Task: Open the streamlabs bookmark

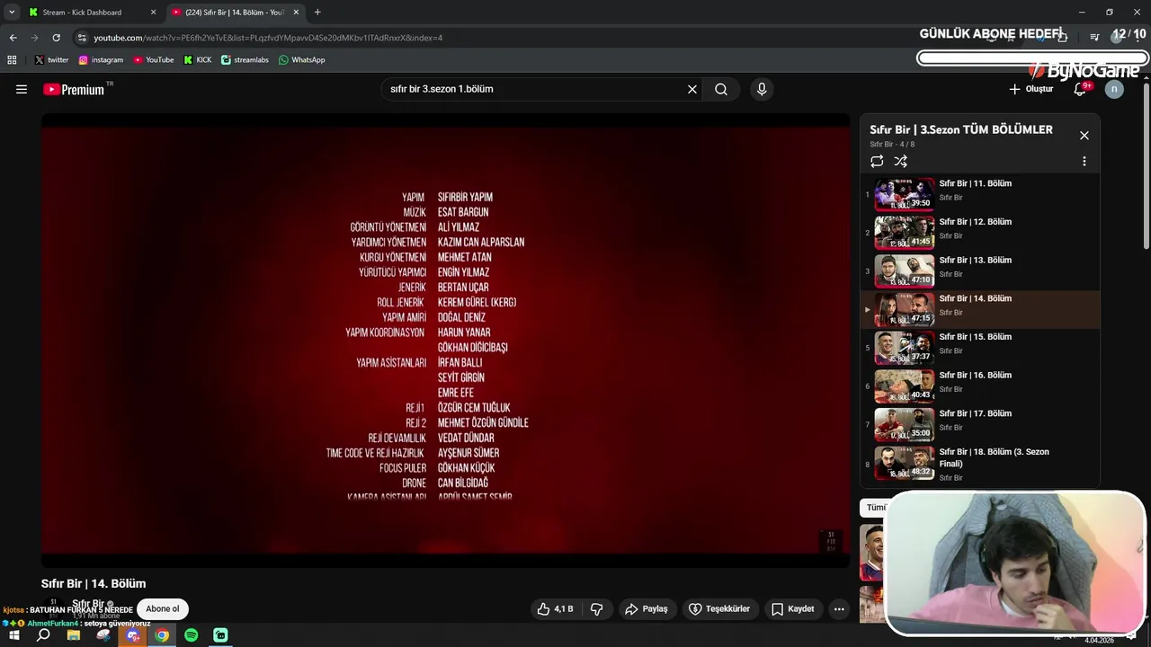Action: pos(245,60)
